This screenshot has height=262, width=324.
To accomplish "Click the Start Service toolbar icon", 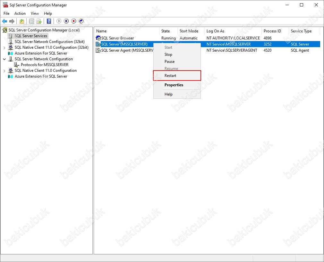I will pos(59,21).
